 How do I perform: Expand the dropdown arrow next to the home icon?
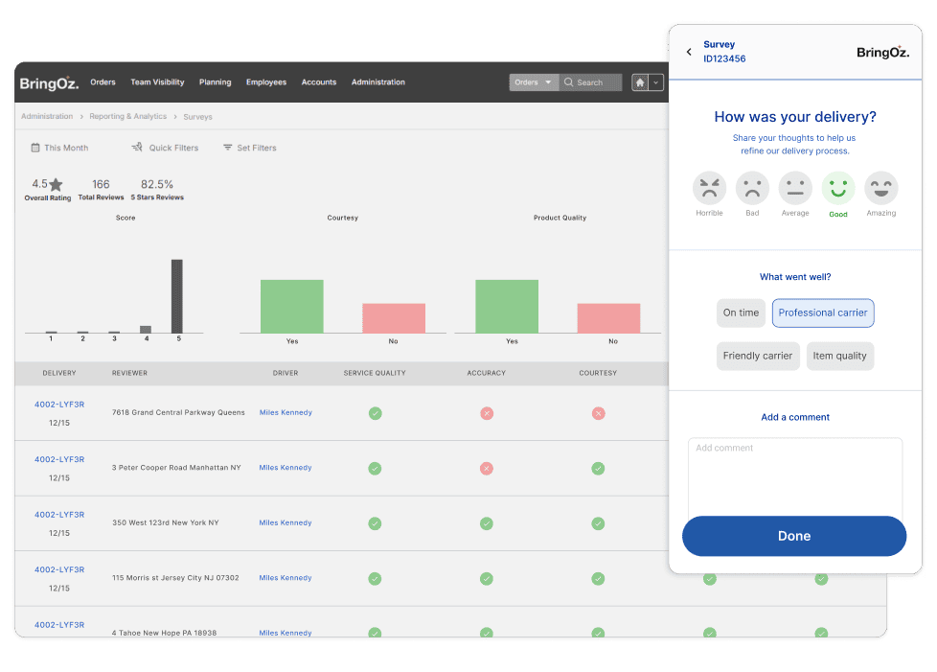(x=656, y=82)
